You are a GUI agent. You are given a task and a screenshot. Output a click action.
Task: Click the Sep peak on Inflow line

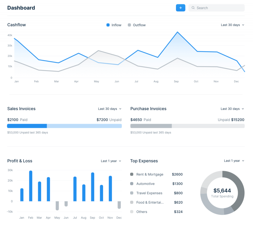(178, 32)
